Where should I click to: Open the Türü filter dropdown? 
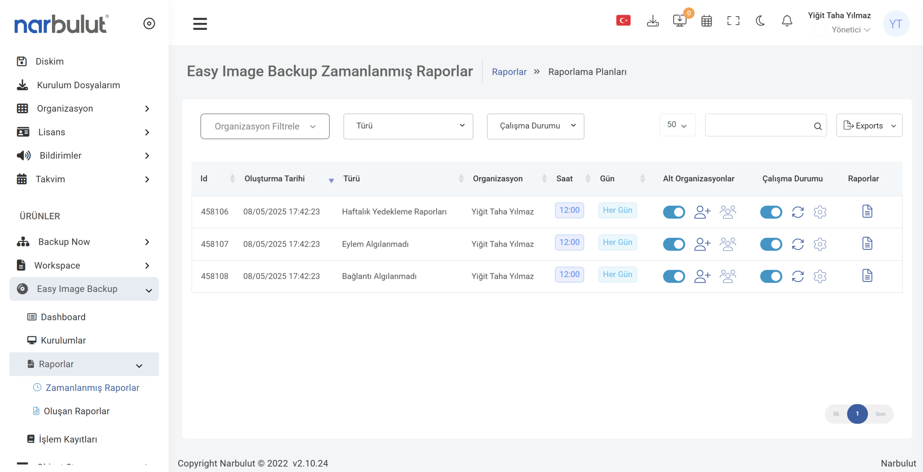coord(408,126)
